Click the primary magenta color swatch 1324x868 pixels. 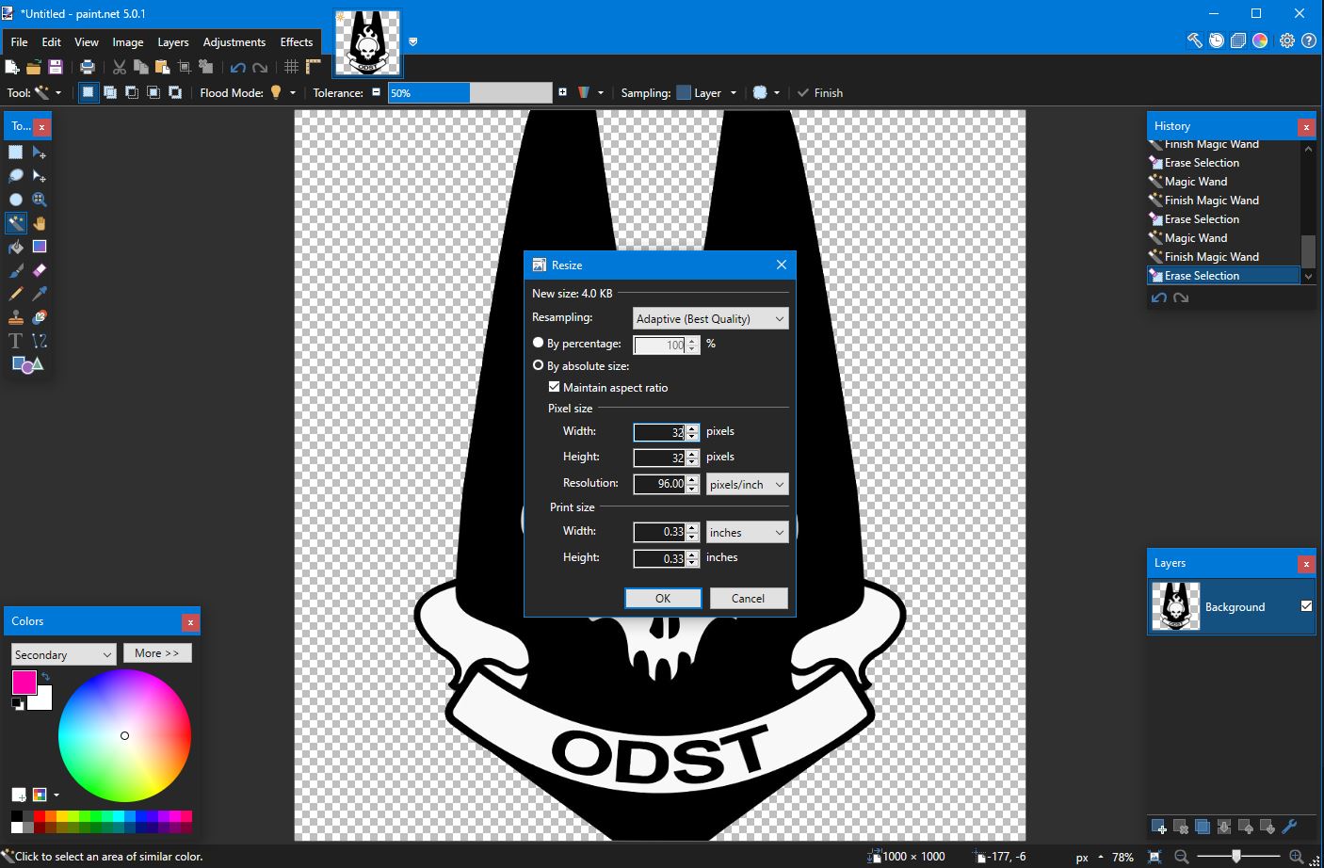[24, 682]
